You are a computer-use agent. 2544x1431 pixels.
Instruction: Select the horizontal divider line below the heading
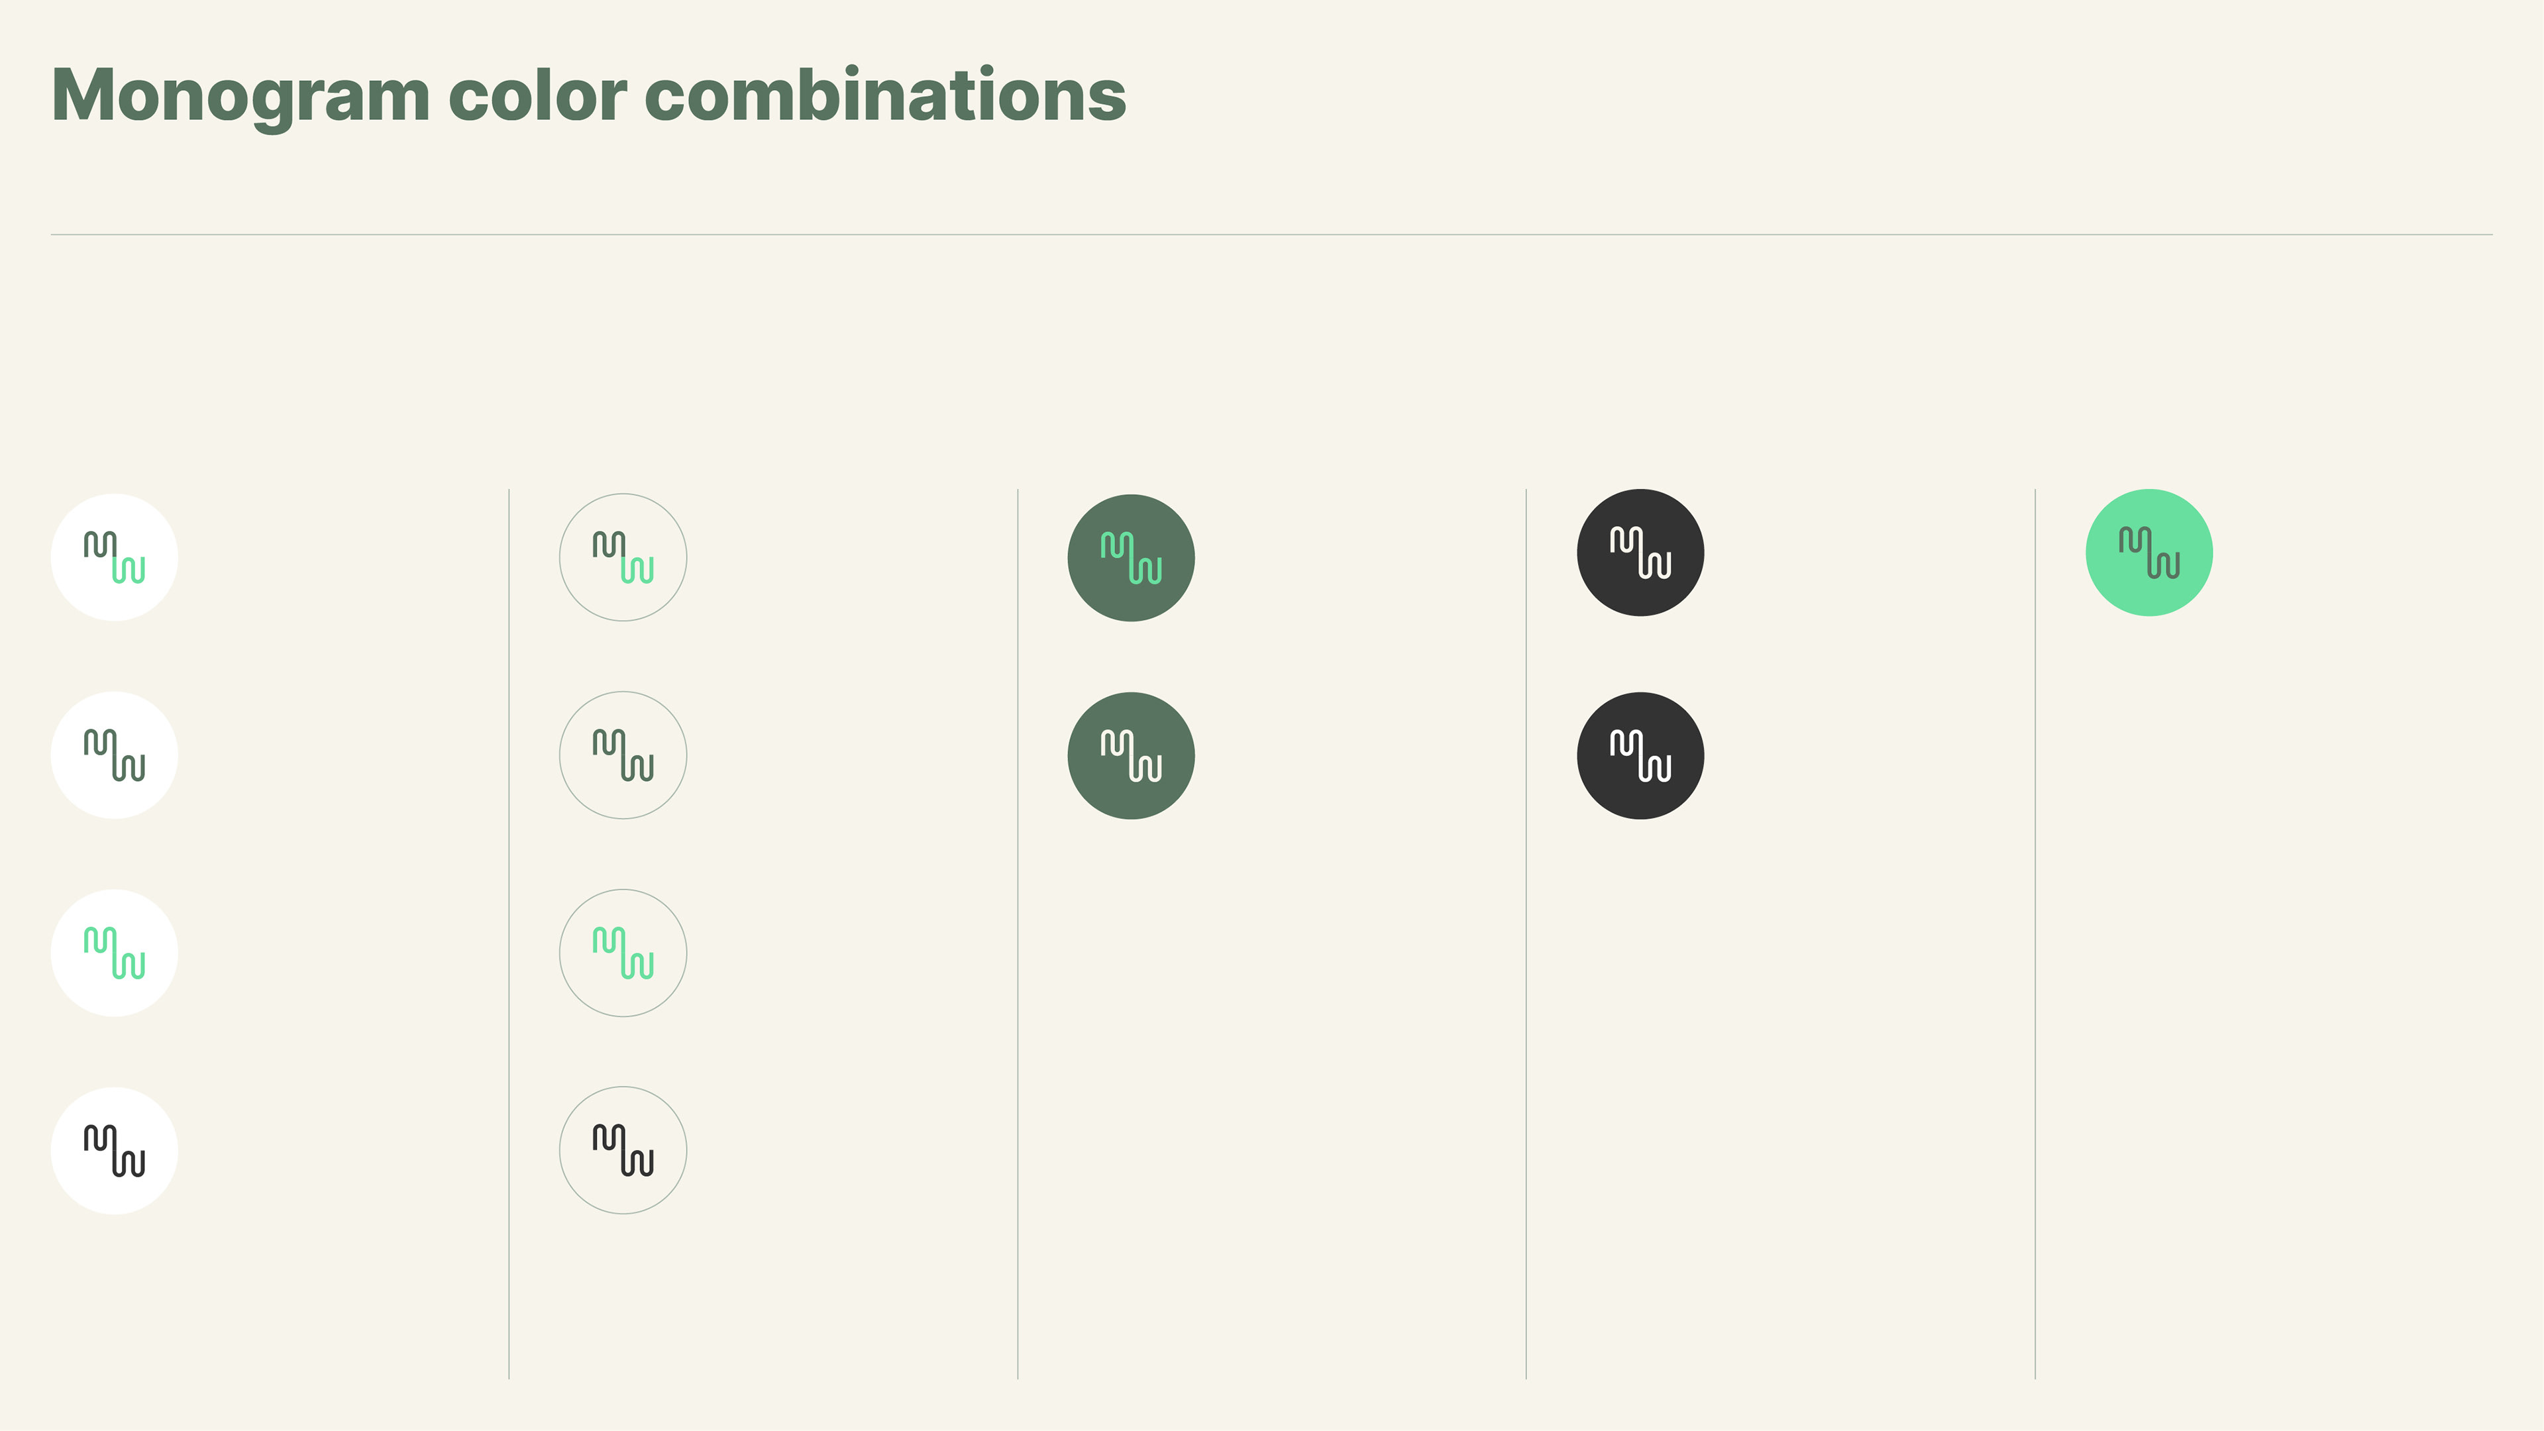1272,234
